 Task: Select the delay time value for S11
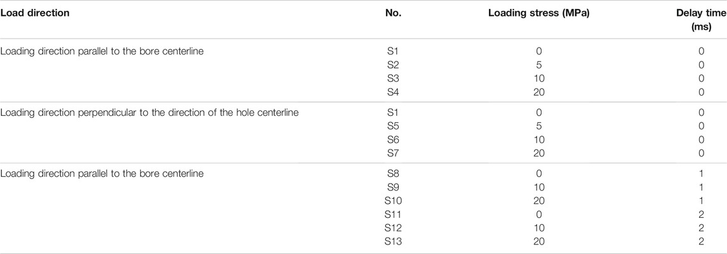[x=702, y=215]
